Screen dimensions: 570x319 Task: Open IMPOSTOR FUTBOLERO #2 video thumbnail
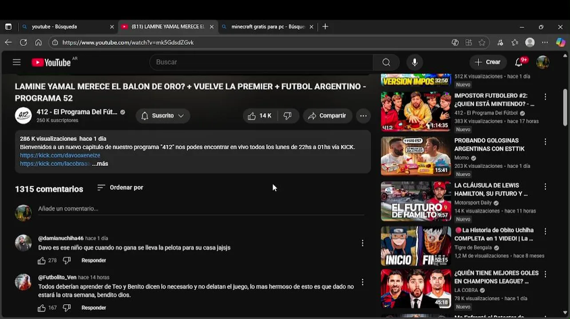point(416,112)
